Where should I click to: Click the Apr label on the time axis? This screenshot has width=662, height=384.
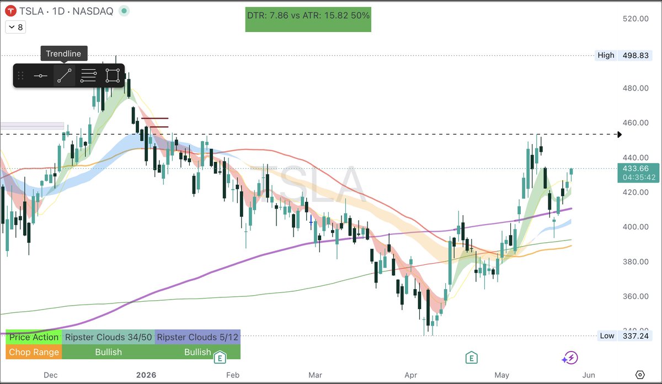tap(410, 375)
